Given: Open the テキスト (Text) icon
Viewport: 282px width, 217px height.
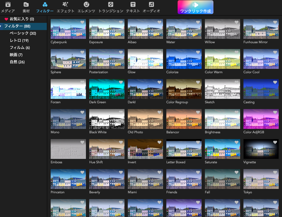Looking at the screenshot, I should (x=133, y=5).
